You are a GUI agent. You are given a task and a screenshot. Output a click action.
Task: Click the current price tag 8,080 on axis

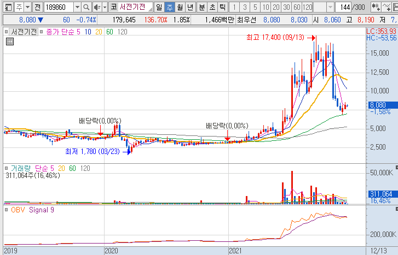(x=383, y=105)
